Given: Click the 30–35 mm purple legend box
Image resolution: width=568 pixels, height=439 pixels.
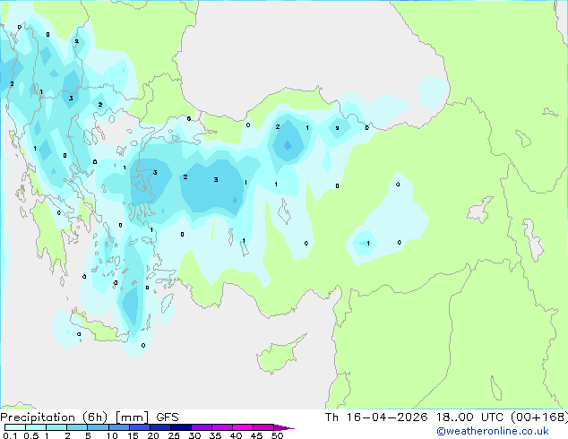Looking at the screenshot, I should 201,427.
